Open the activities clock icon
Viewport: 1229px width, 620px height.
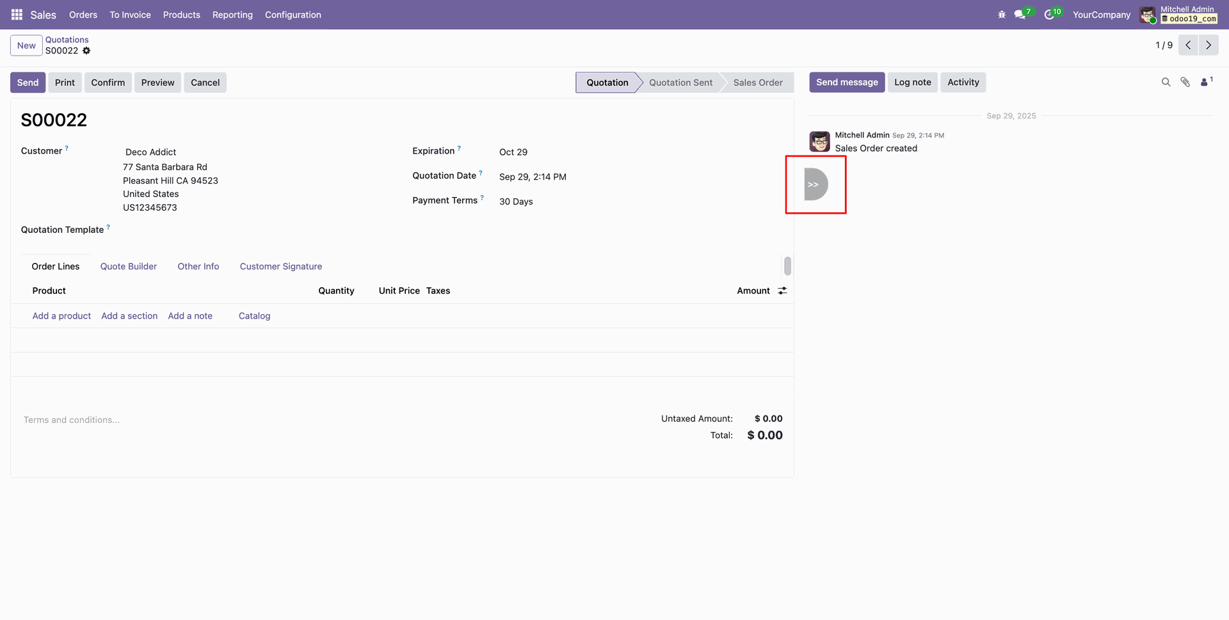[1049, 15]
